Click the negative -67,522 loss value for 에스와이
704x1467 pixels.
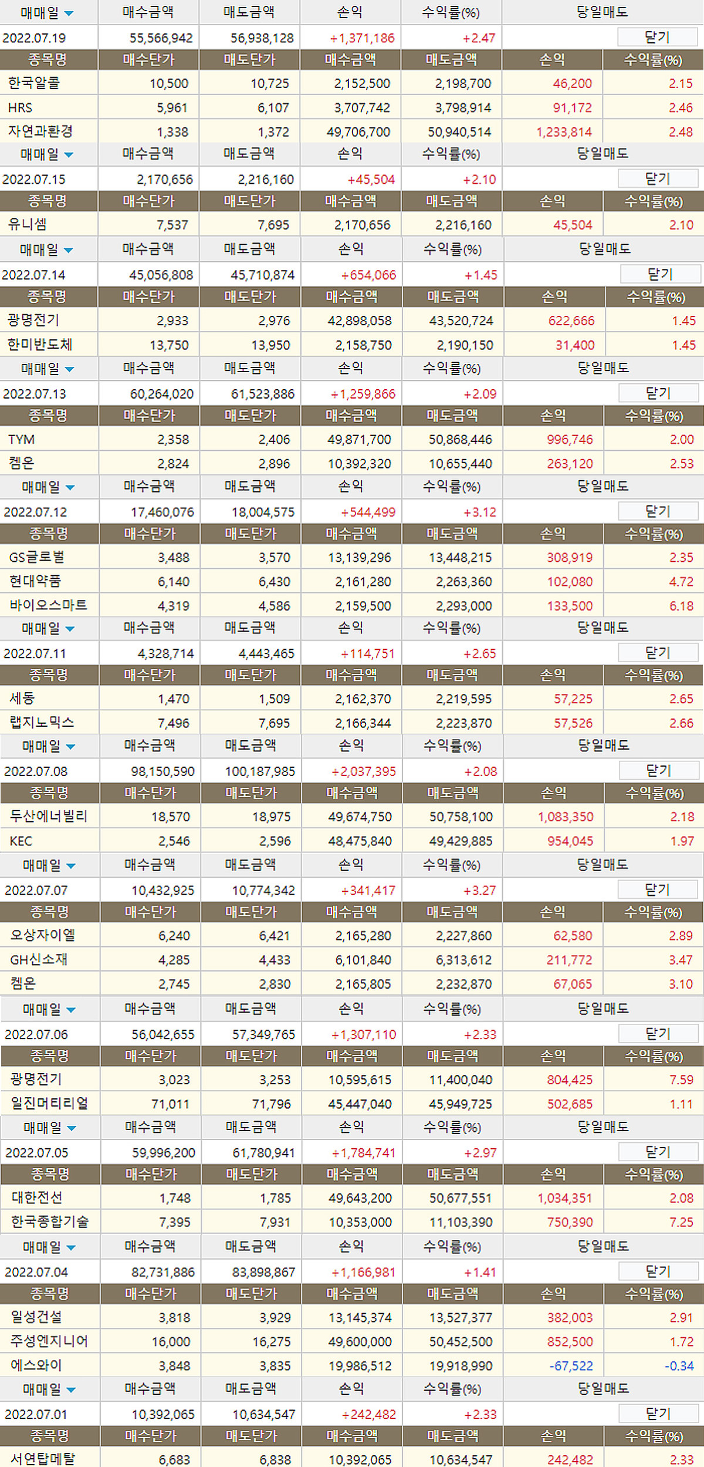click(x=570, y=1366)
